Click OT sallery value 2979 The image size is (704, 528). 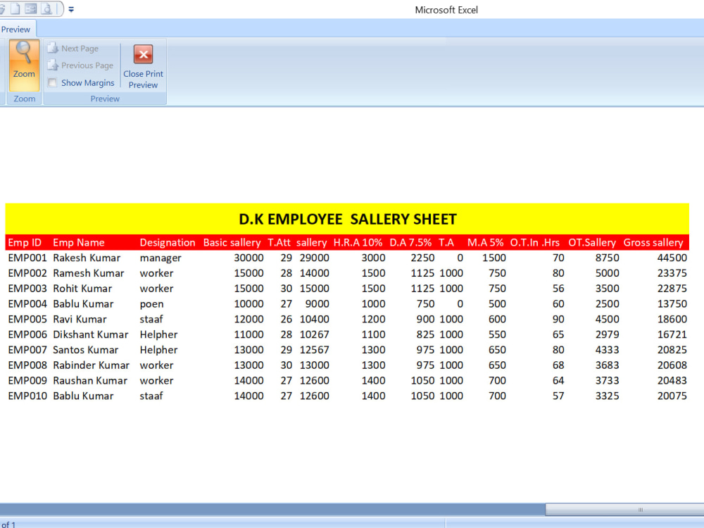click(x=608, y=334)
